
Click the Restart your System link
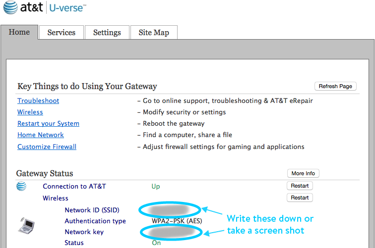(x=48, y=124)
